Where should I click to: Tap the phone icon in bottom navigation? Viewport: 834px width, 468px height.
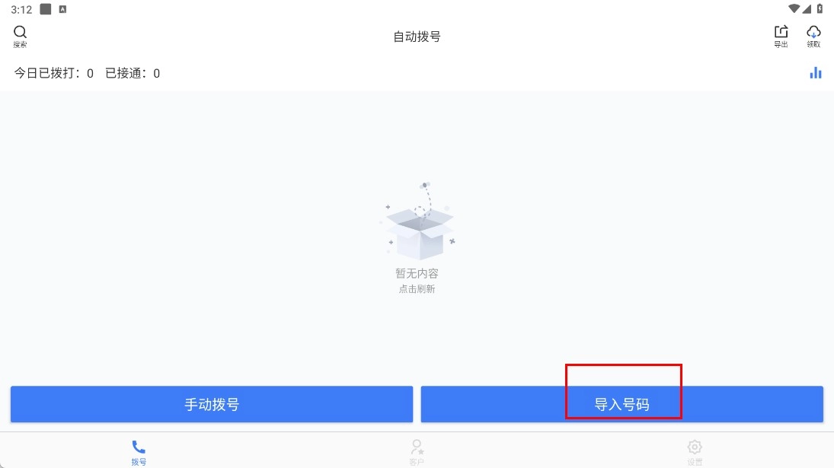139,447
